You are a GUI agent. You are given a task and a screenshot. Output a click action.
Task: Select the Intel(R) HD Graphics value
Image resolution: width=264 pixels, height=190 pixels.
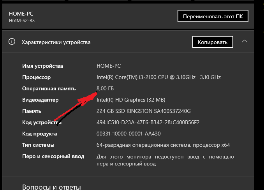pyautogui.click(x=131, y=100)
